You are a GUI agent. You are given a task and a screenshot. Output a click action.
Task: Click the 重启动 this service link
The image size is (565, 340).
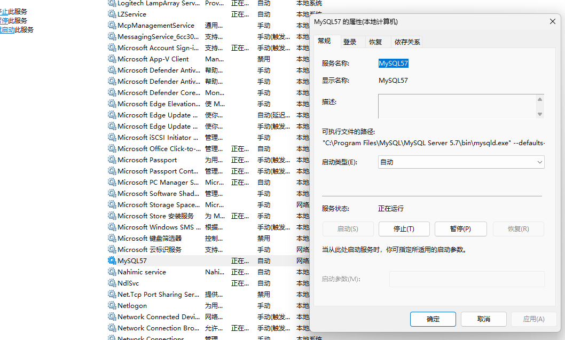pos(7,29)
